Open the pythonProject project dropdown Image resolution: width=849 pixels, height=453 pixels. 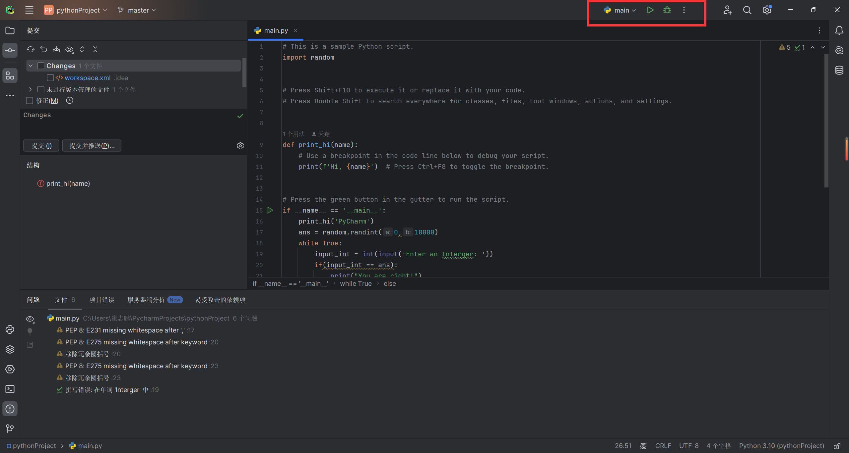78,10
